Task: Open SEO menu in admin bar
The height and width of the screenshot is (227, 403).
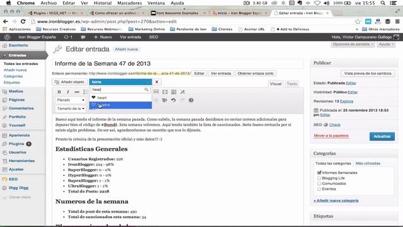Action: (x=154, y=37)
